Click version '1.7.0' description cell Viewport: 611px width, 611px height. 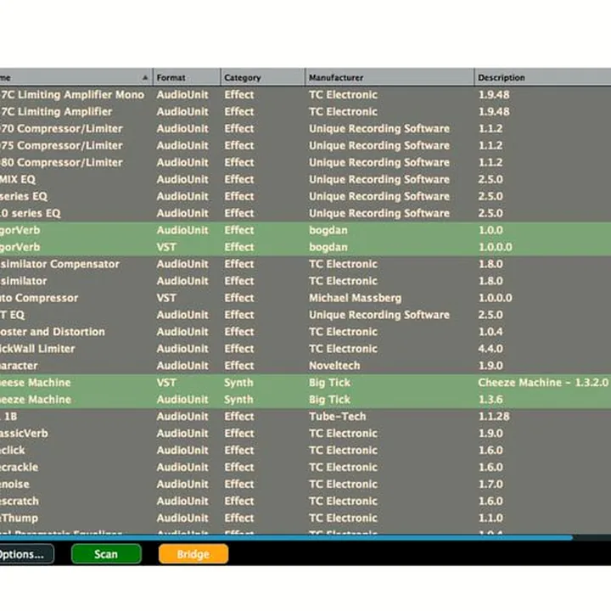[490, 484]
